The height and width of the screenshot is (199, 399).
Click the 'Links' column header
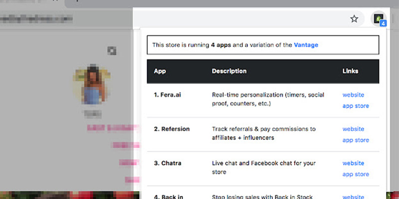350,71
